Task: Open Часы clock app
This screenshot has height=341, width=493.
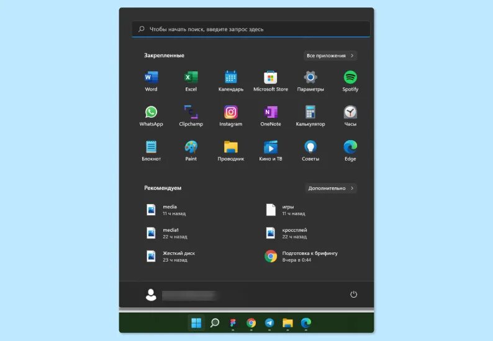Action: click(x=350, y=116)
